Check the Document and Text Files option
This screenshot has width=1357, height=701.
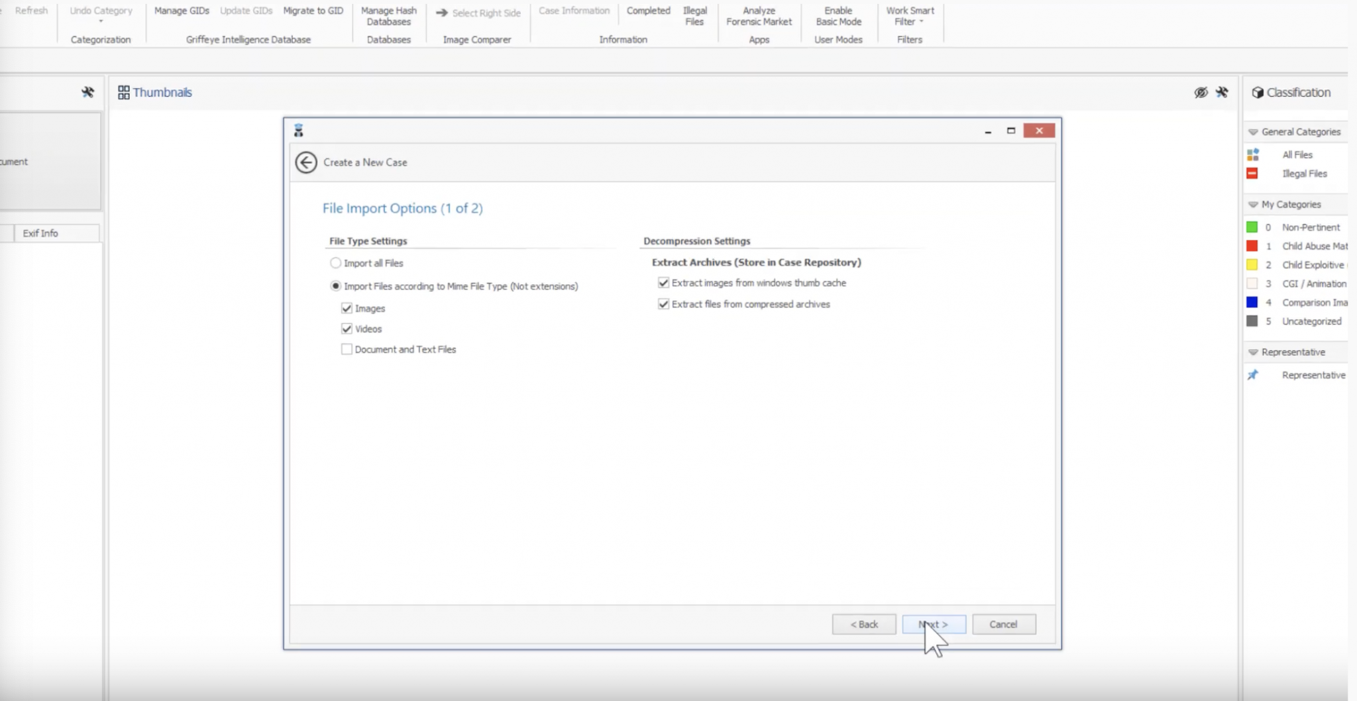[347, 349]
